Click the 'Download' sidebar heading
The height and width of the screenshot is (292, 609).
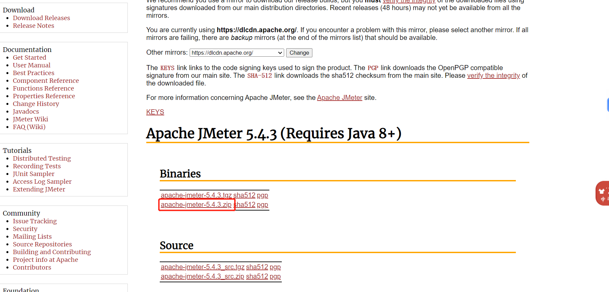18,10
